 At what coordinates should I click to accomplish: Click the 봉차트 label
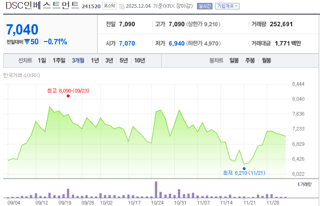[216, 60]
